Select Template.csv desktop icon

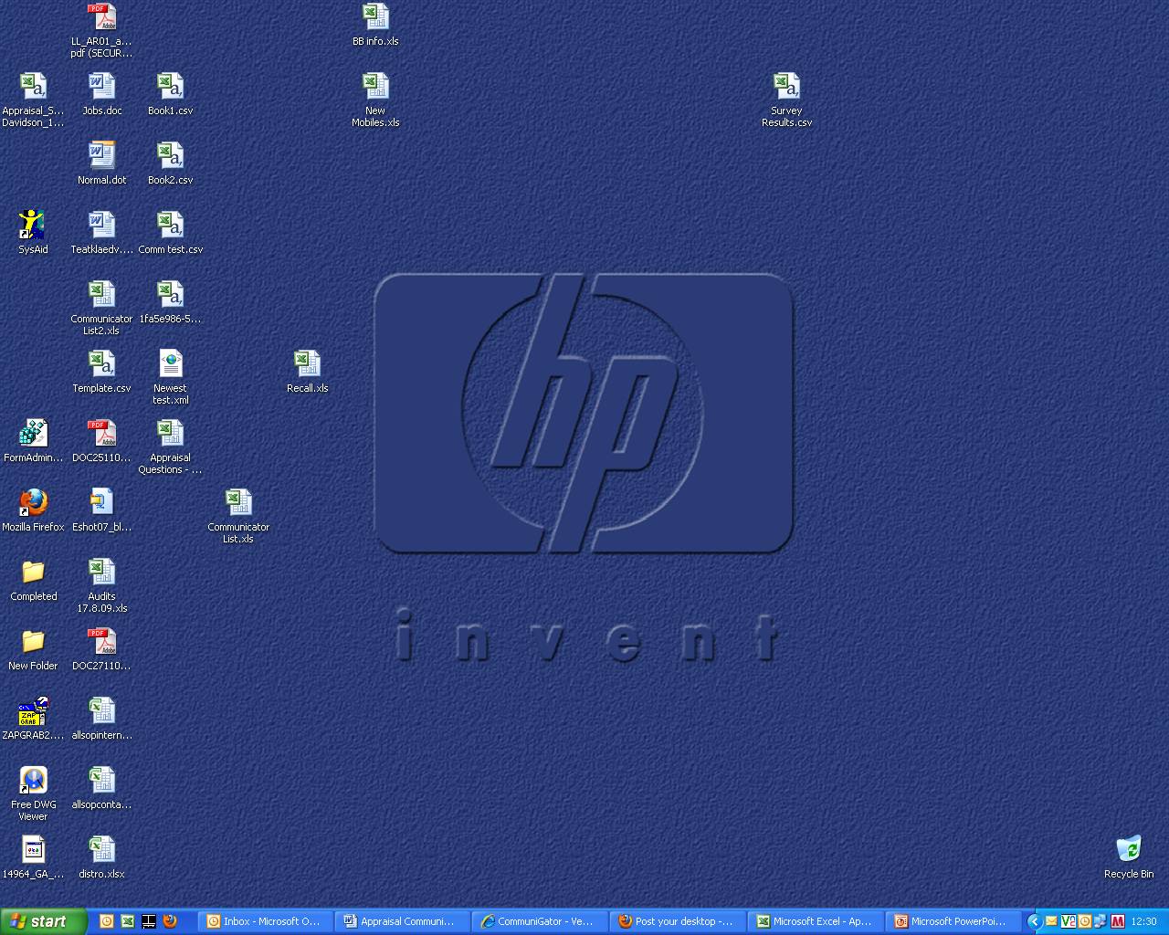coord(102,372)
